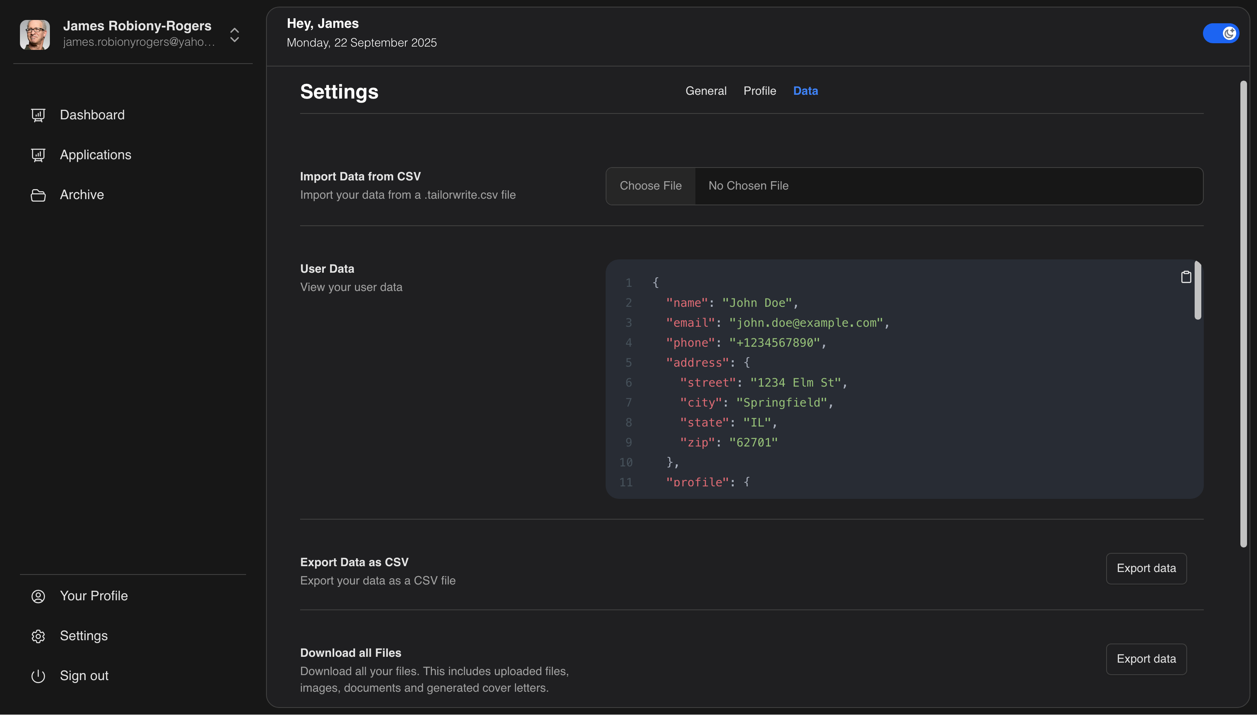Image resolution: width=1257 pixels, height=715 pixels.
Task: Open the Profile settings tab
Action: (759, 91)
